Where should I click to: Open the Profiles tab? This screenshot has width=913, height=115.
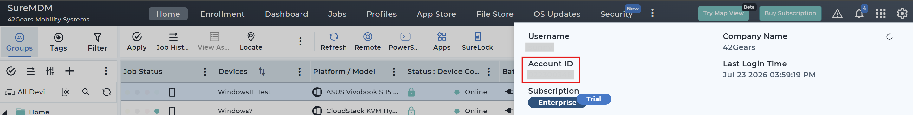click(381, 14)
